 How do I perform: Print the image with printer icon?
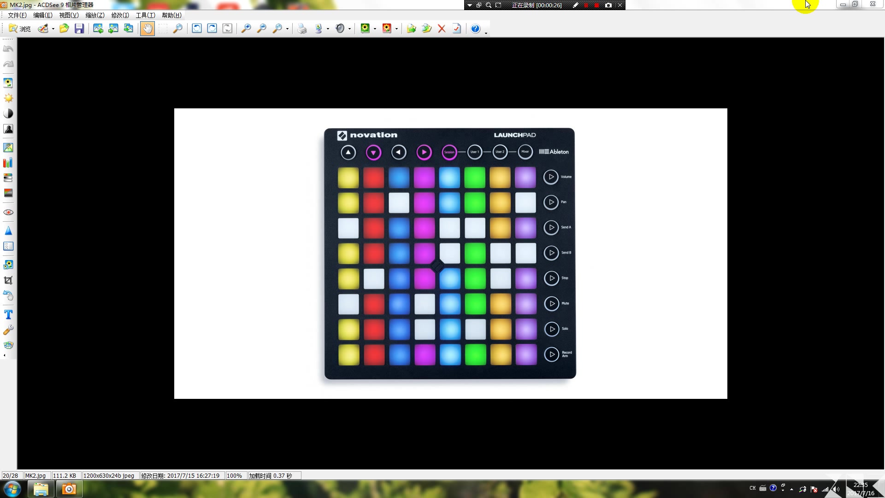coord(302,29)
